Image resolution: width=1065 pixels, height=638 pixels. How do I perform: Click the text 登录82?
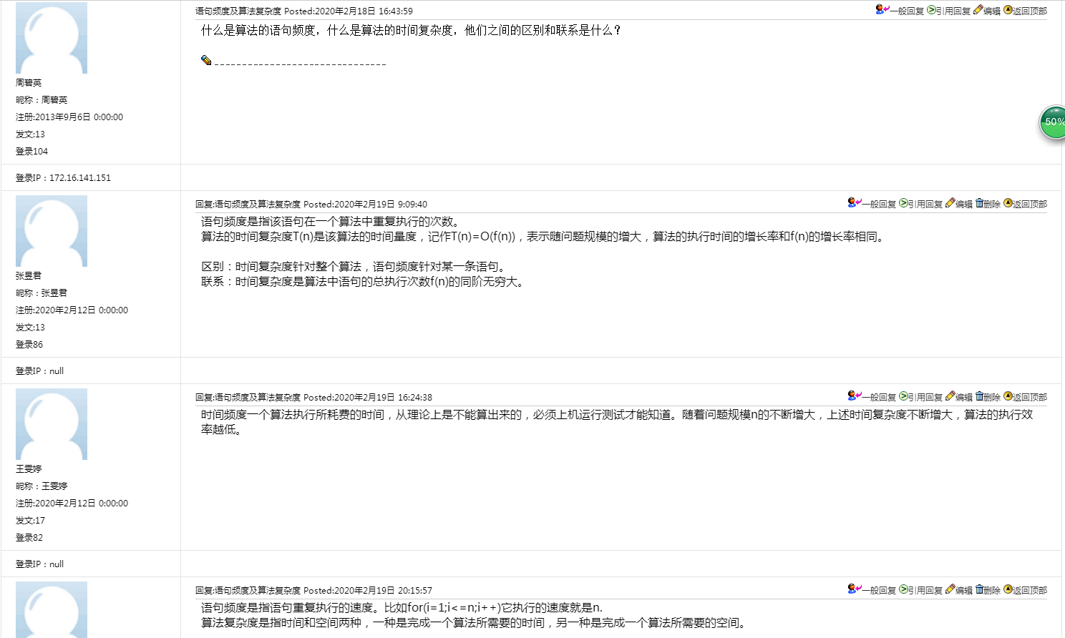point(29,538)
